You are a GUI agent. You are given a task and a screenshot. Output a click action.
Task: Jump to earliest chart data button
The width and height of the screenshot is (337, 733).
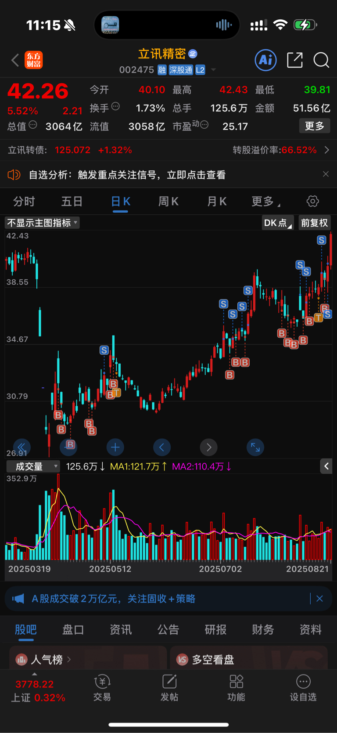point(22,447)
